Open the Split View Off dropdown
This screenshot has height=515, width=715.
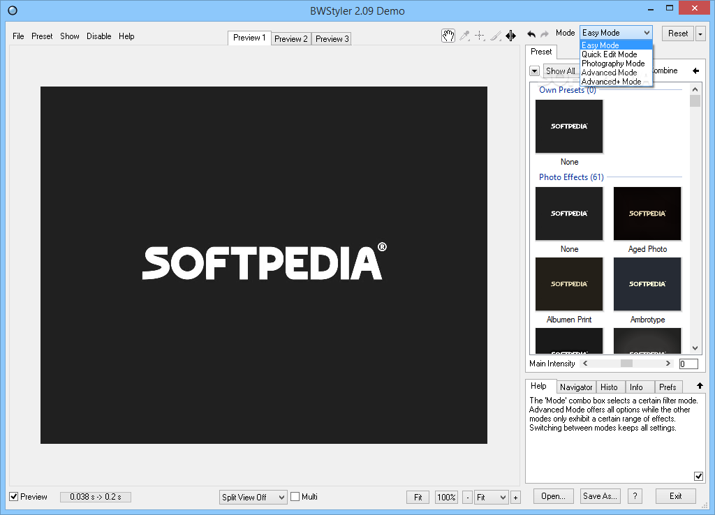coord(253,498)
